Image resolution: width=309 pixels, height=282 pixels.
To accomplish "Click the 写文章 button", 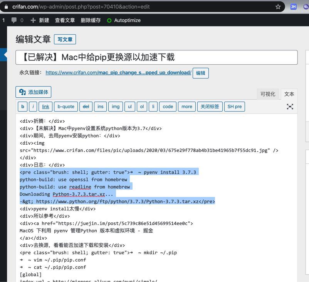I will pos(65,39).
